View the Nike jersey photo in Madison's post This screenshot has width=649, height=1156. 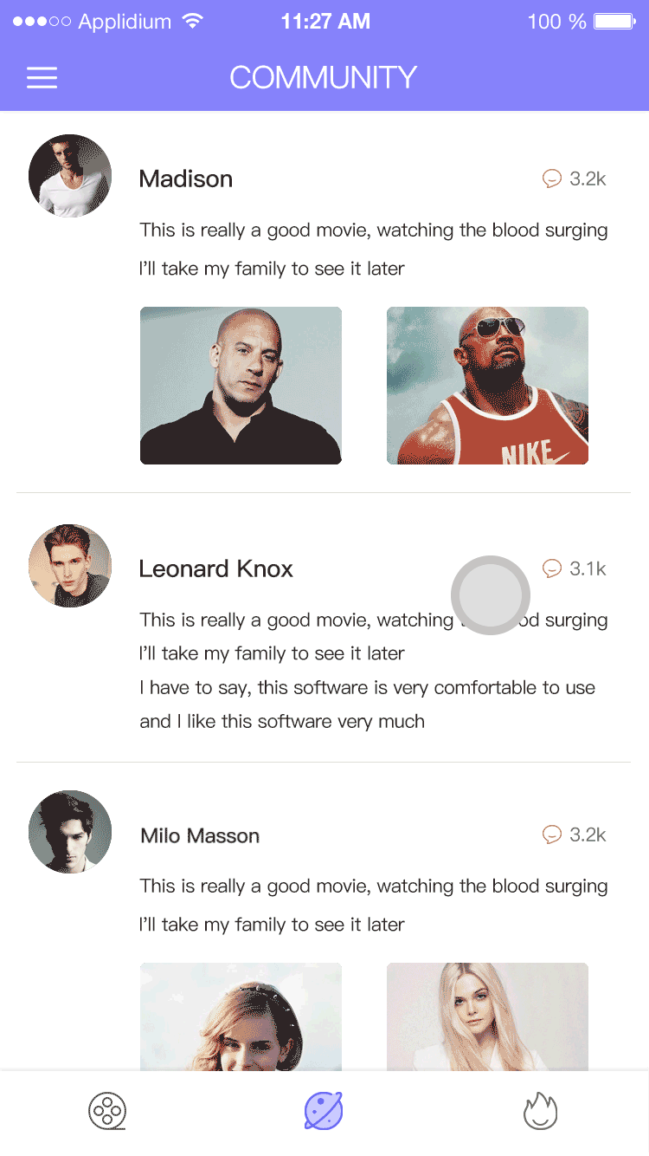tap(487, 386)
